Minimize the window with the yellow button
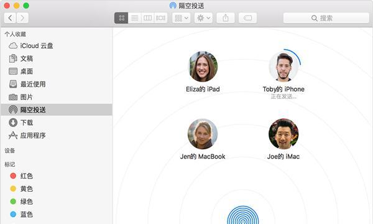Viewport: 373px width, 224px height. tap(16, 6)
